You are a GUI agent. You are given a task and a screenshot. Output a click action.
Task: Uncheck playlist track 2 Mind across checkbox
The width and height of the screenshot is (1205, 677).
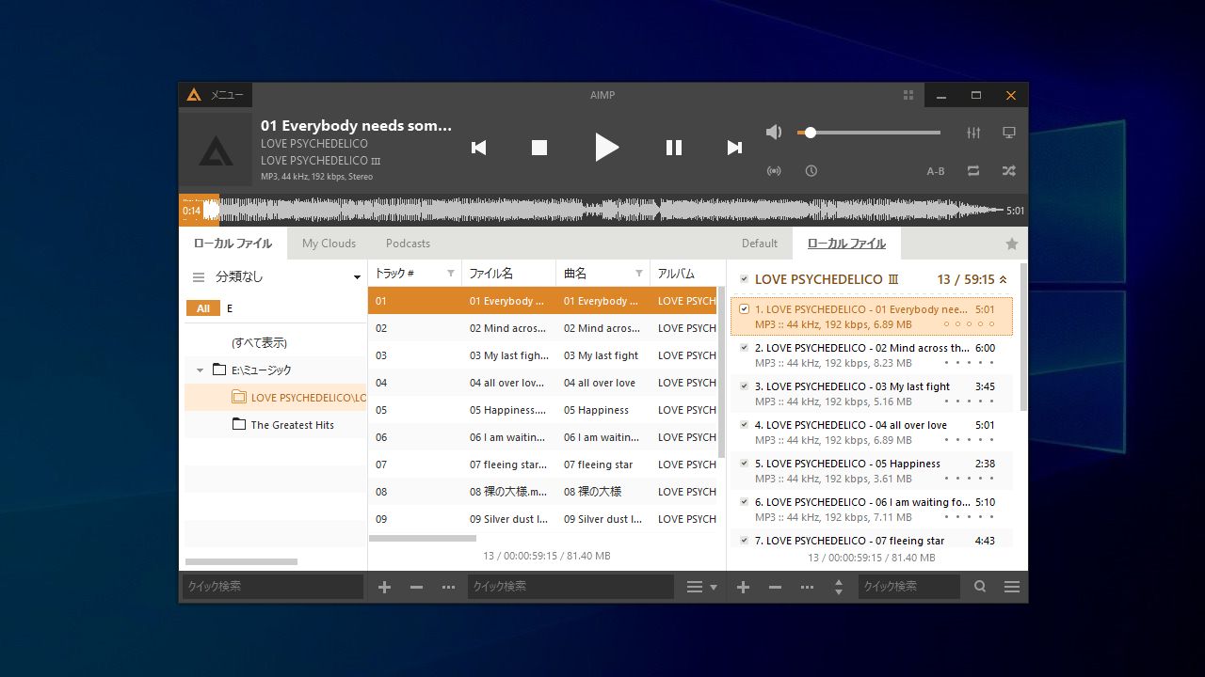pyautogui.click(x=744, y=348)
